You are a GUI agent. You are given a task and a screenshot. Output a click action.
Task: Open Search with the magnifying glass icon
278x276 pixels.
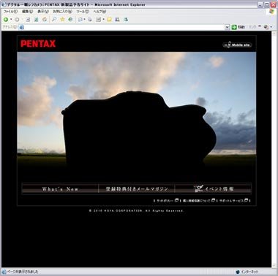[x=54, y=20]
